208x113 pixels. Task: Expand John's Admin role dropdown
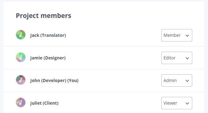(177, 80)
